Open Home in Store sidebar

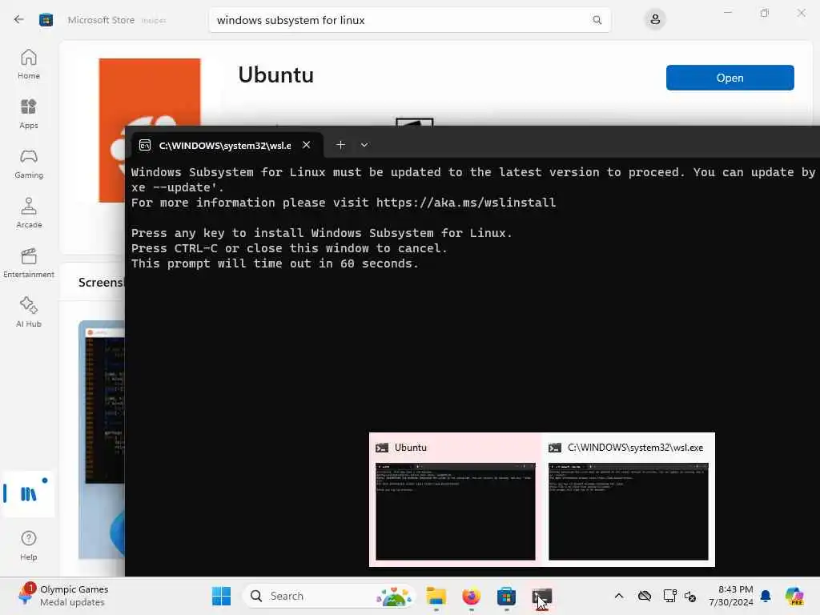(x=29, y=64)
